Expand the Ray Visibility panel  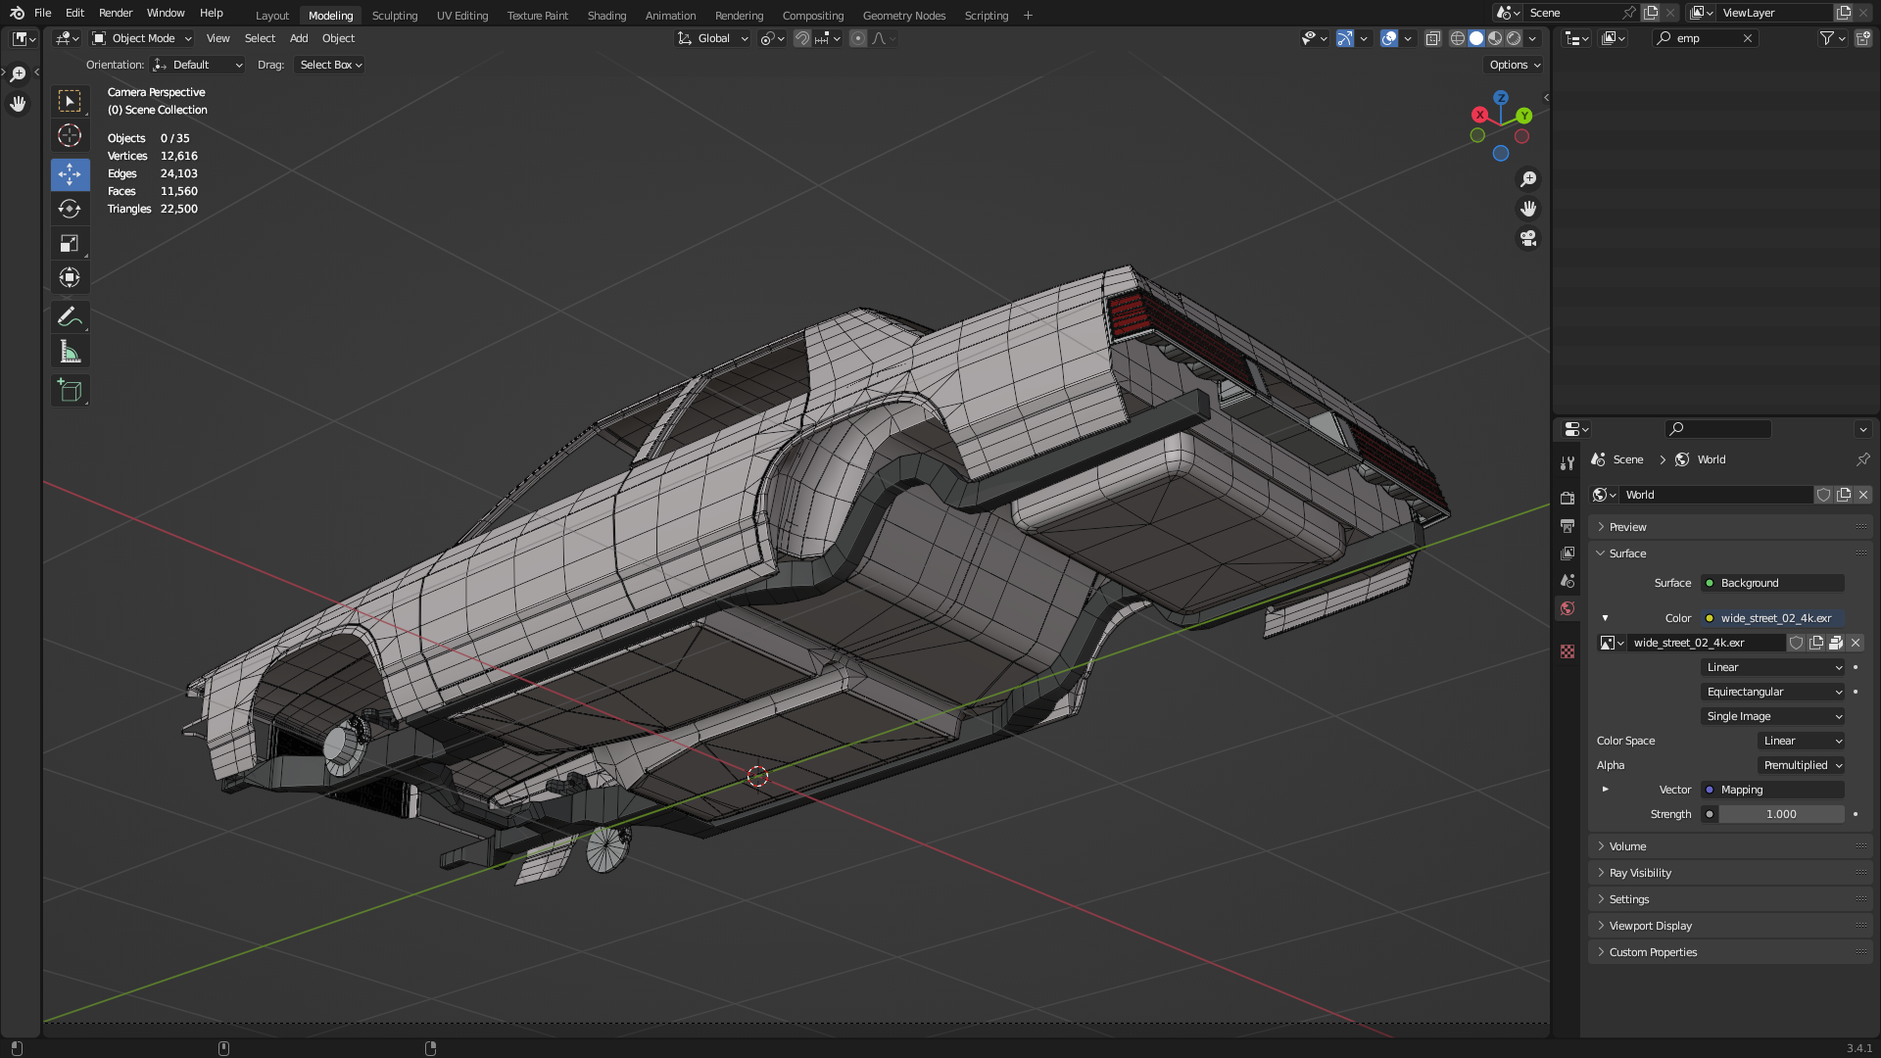point(1640,873)
